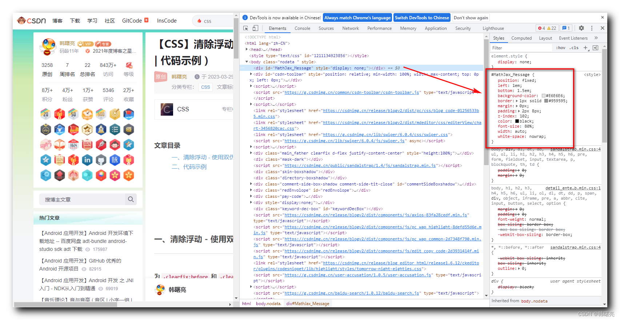Open the Application tab
This screenshot has height=320, width=620.
tap(436, 28)
